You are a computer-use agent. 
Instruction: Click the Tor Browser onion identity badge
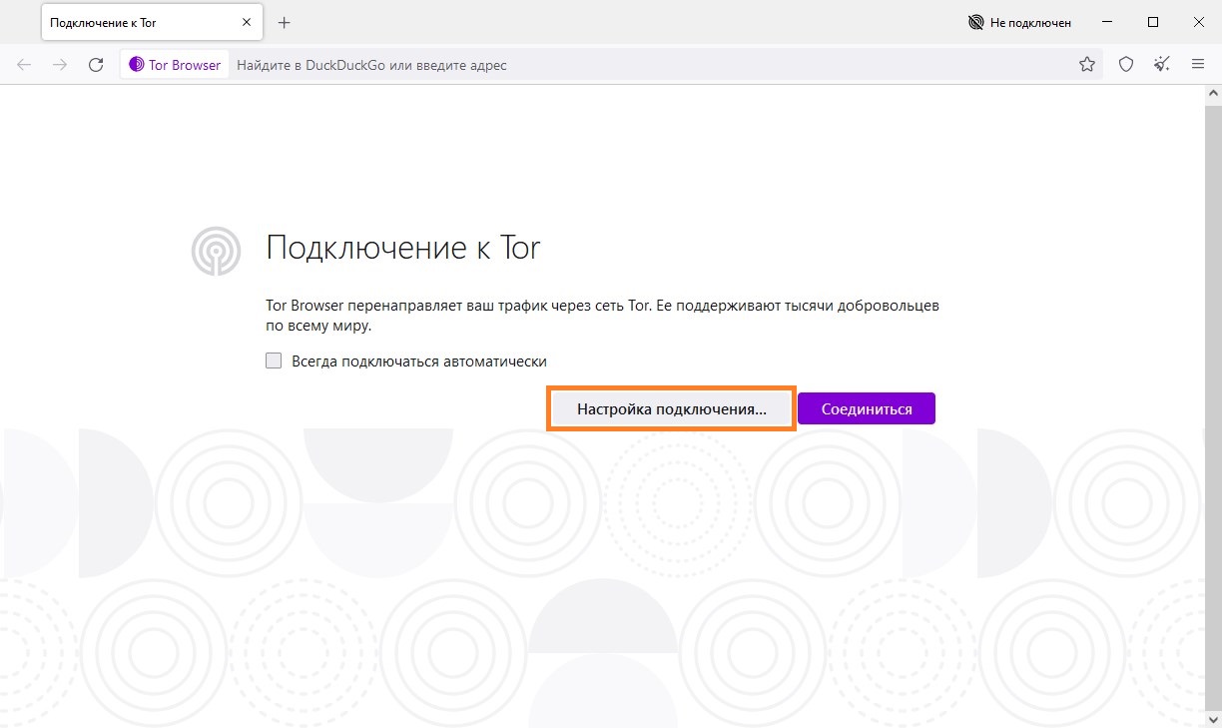pos(175,65)
